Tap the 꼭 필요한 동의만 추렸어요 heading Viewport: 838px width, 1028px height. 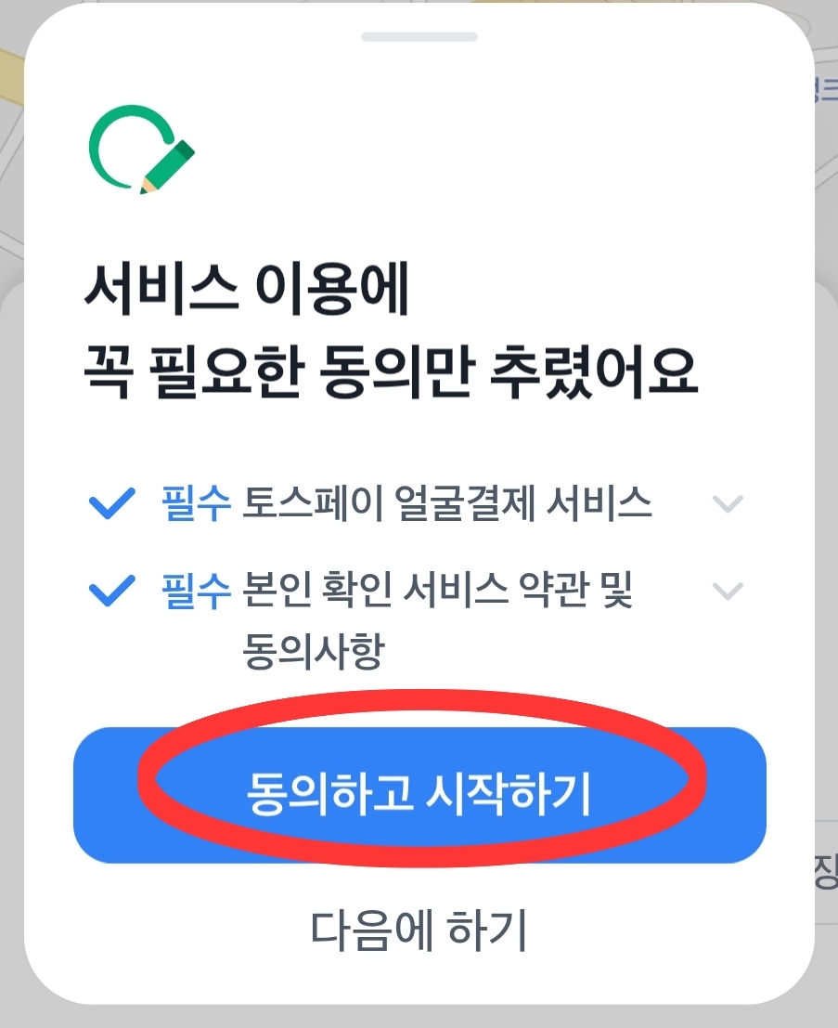tap(391, 371)
